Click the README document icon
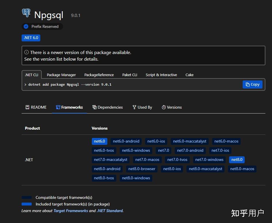The height and width of the screenshot is (223, 272). pyautogui.click(x=27, y=107)
